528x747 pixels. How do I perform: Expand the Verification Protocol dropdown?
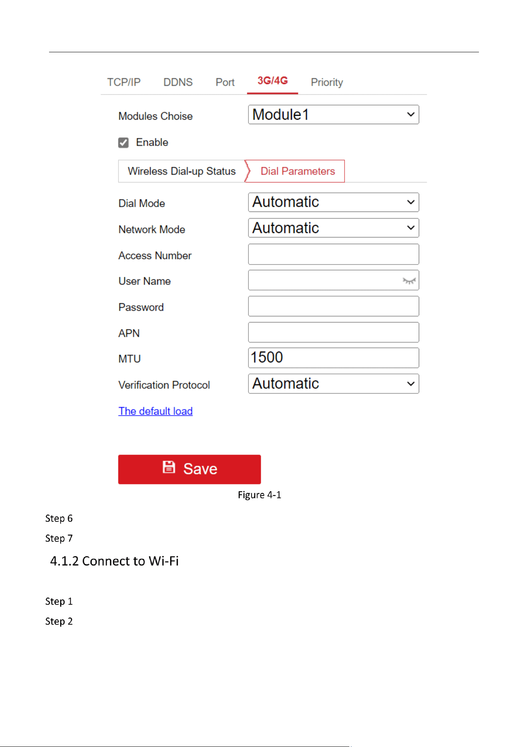click(333, 383)
